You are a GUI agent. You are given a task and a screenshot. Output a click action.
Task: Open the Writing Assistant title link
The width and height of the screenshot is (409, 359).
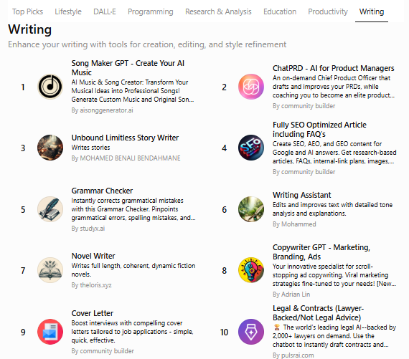pyautogui.click(x=302, y=195)
